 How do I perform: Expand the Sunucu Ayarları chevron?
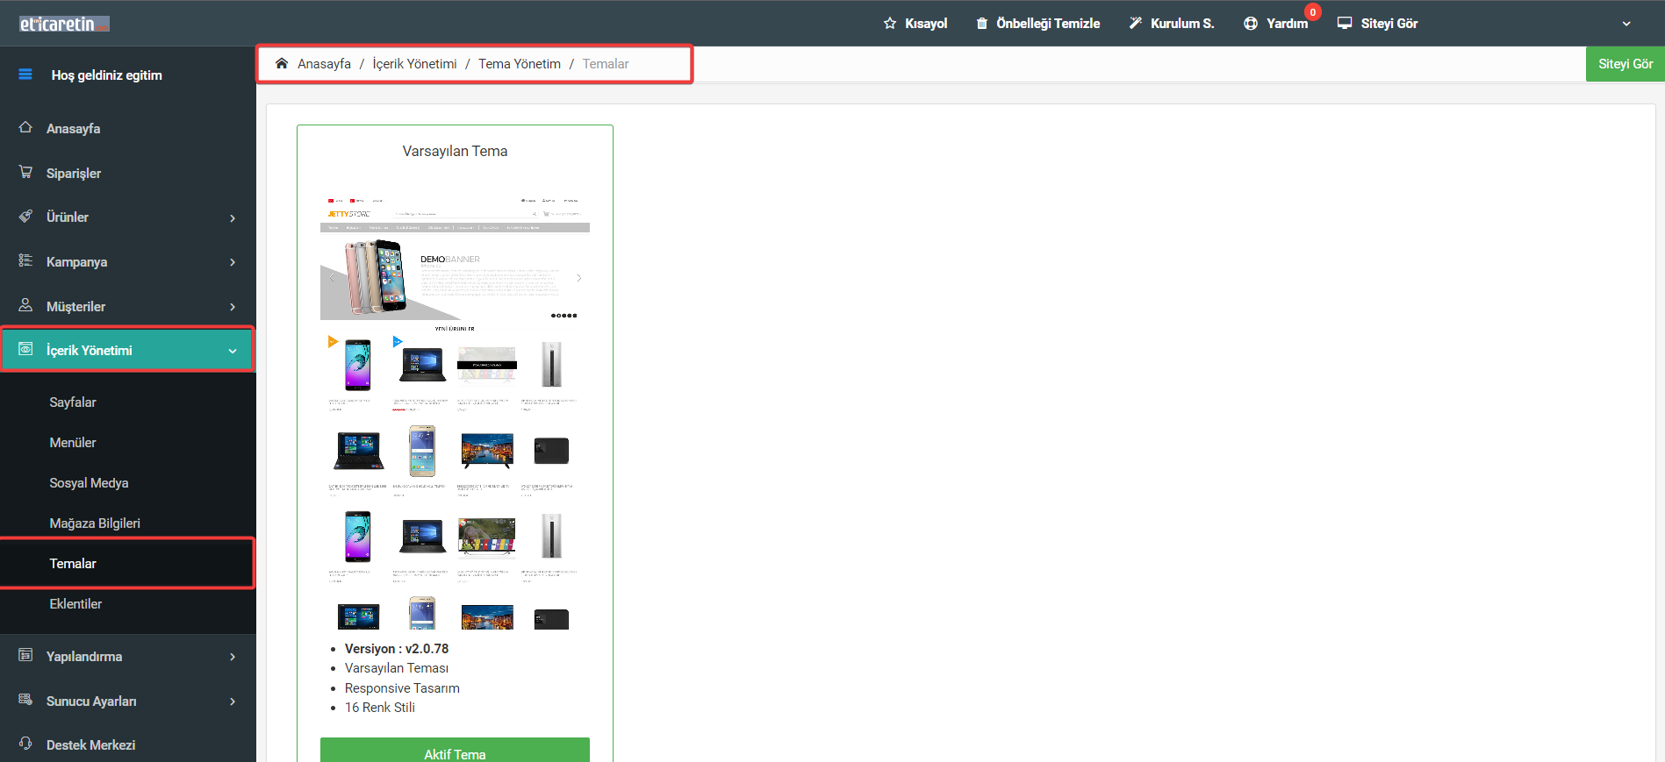click(x=233, y=701)
